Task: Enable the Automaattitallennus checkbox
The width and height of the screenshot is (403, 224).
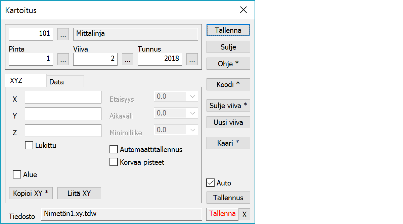Action: pyautogui.click(x=114, y=149)
